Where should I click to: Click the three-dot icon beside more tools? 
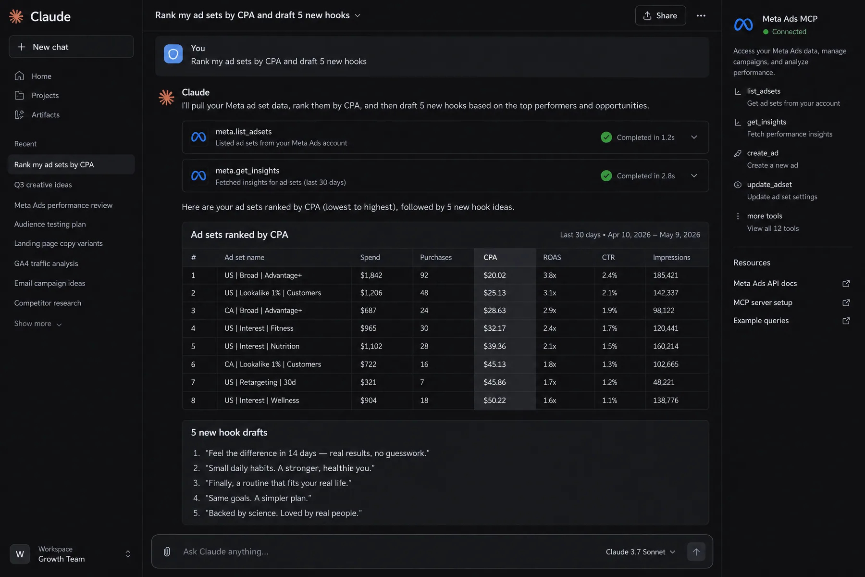[x=738, y=216]
